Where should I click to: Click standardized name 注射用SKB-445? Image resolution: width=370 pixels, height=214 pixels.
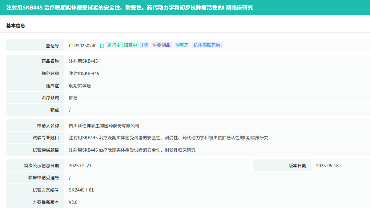[x=84, y=73]
